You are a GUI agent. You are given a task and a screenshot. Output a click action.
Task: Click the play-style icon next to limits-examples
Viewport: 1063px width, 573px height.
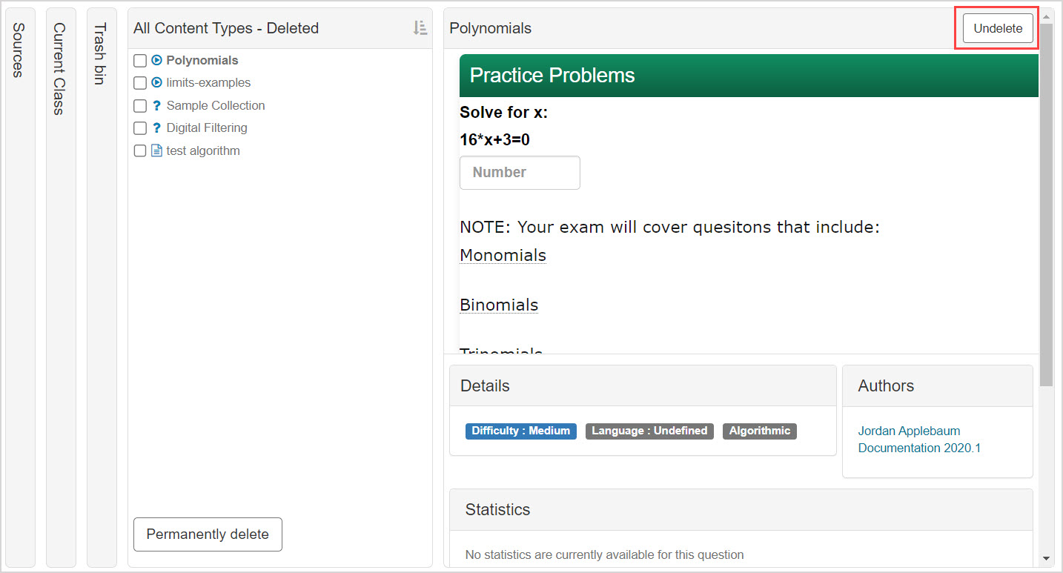click(x=155, y=82)
